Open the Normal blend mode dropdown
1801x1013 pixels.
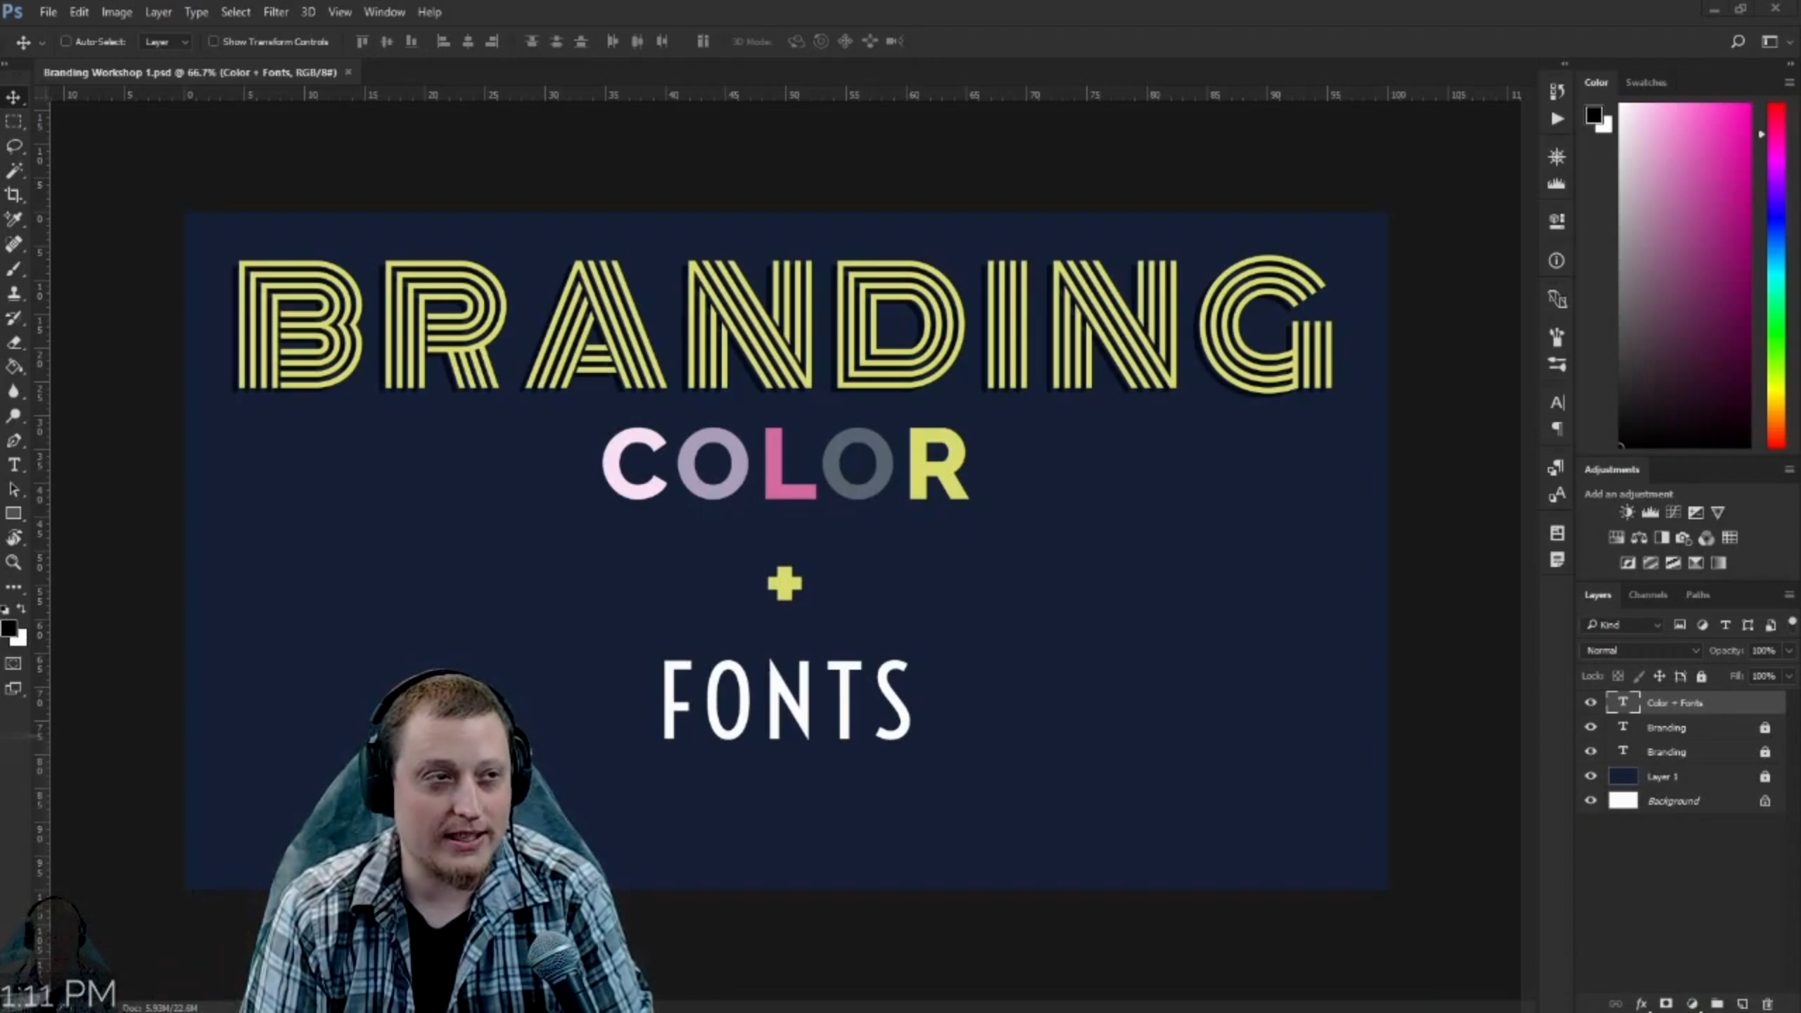tap(1641, 651)
